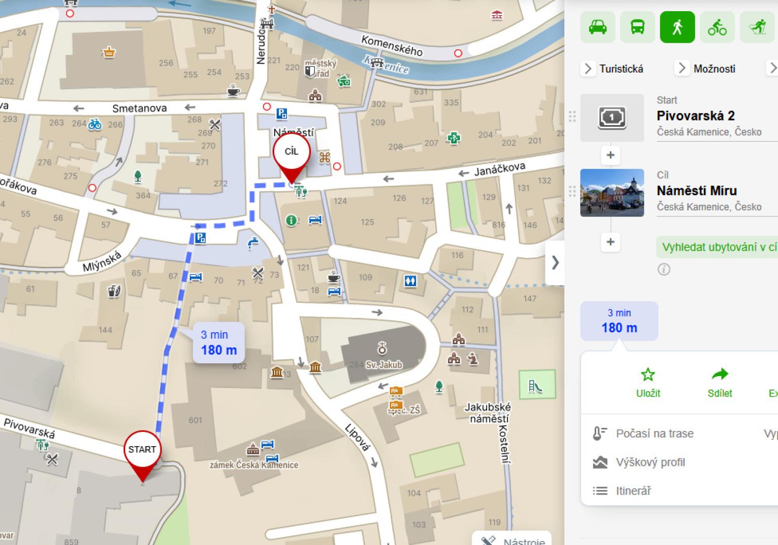
Task: Collapse the side panel with arrow
Action: click(x=555, y=262)
